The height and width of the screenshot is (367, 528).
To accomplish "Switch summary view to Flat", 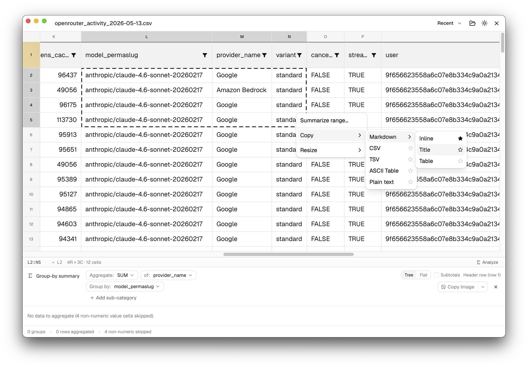I will point(423,275).
